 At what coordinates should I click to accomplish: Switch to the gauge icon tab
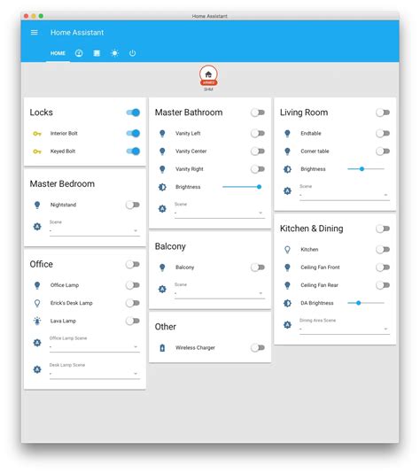79,53
